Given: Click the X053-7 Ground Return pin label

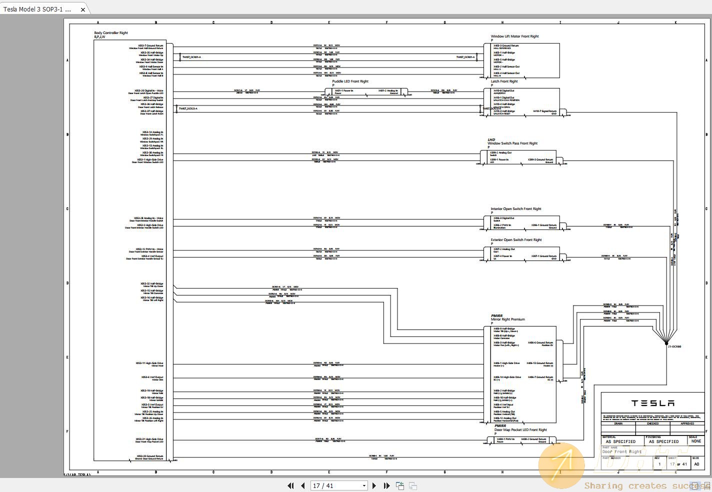Looking at the screenshot, I should (x=151, y=45).
